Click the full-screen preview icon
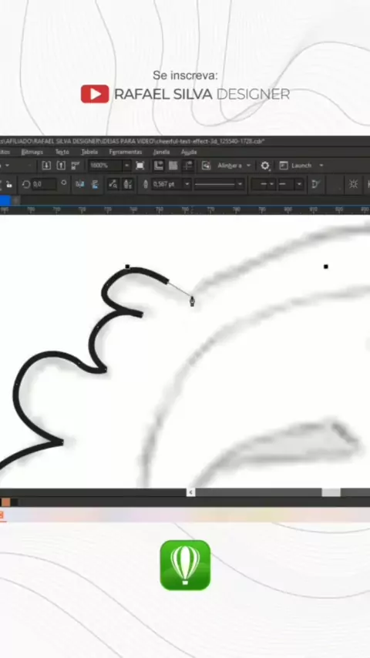Image resolution: width=370 pixels, height=658 pixels. [140, 166]
